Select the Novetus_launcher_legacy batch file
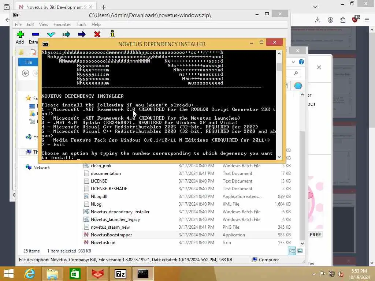Screen dimensions: 375x281 point(187,220)
